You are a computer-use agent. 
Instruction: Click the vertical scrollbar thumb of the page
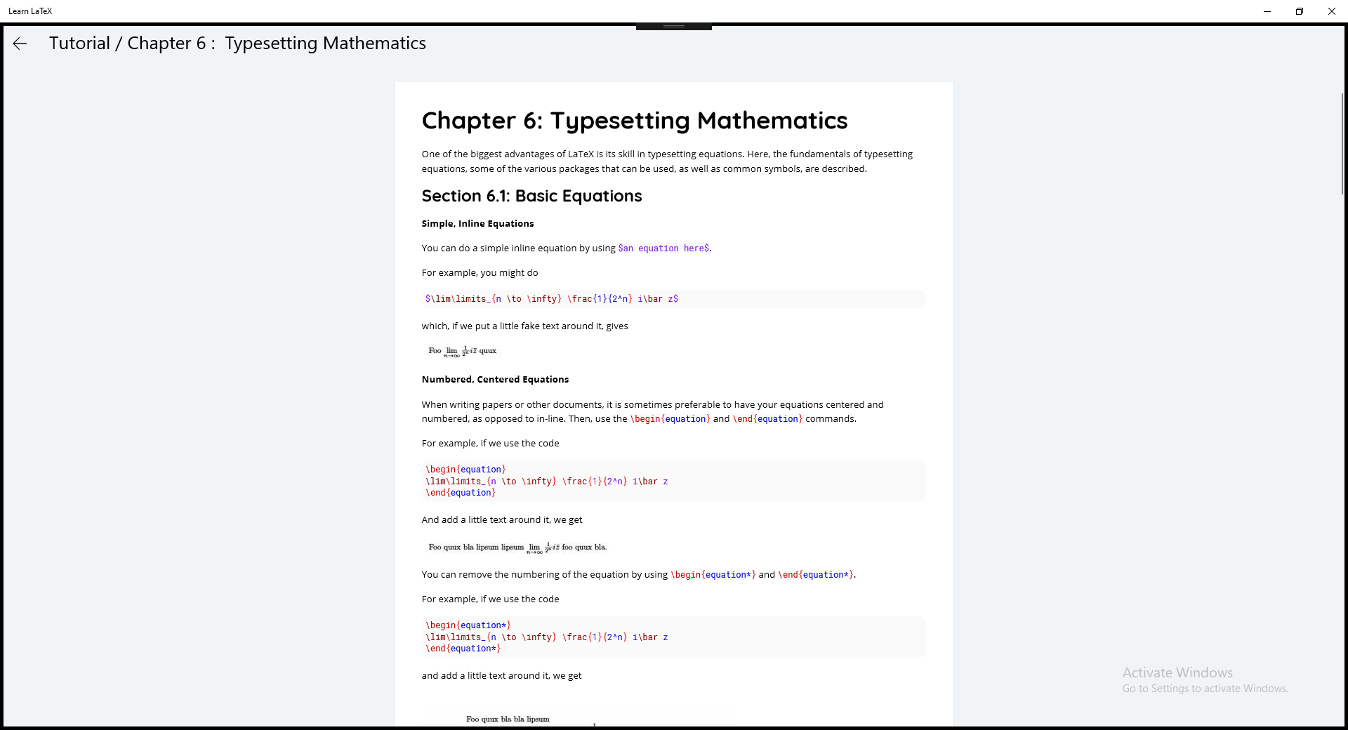click(1342, 143)
